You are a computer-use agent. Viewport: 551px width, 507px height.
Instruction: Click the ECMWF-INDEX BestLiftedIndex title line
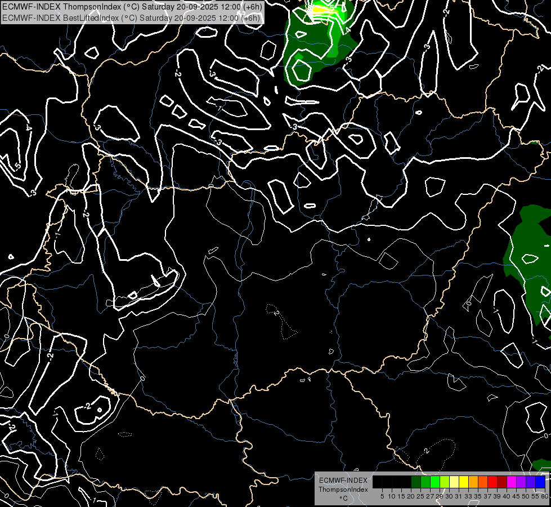click(x=132, y=18)
